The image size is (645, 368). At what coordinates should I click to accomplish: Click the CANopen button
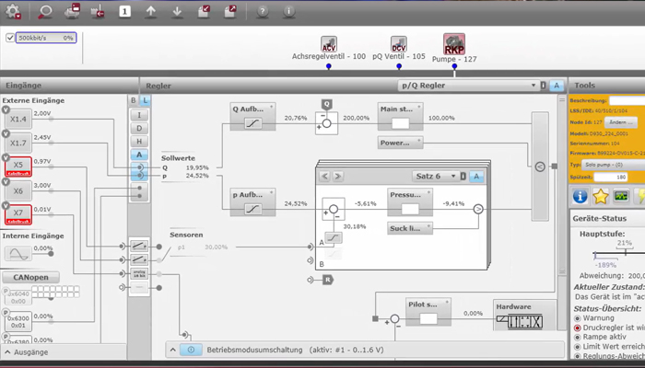(x=33, y=277)
